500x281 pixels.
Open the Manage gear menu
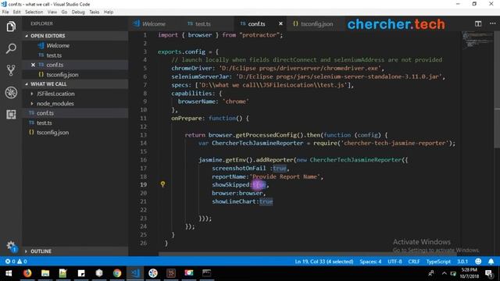11,247
